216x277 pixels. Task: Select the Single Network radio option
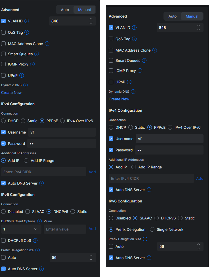pos(152,229)
